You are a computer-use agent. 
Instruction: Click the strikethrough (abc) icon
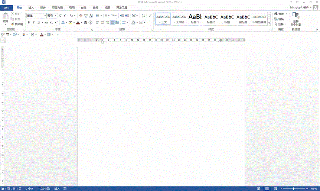point(46,23)
